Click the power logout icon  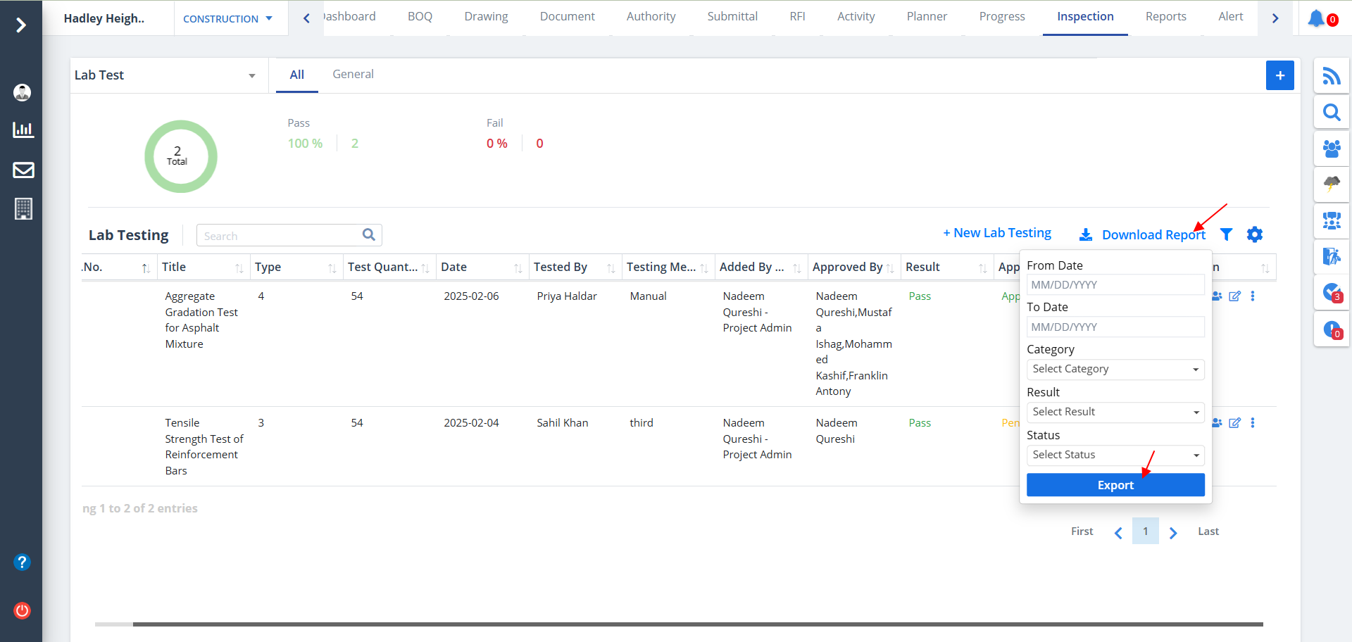tap(23, 610)
